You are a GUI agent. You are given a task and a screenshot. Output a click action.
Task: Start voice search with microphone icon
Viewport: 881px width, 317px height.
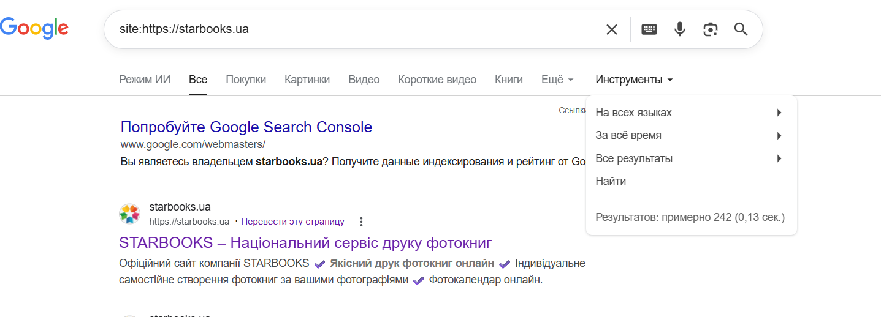click(x=679, y=29)
